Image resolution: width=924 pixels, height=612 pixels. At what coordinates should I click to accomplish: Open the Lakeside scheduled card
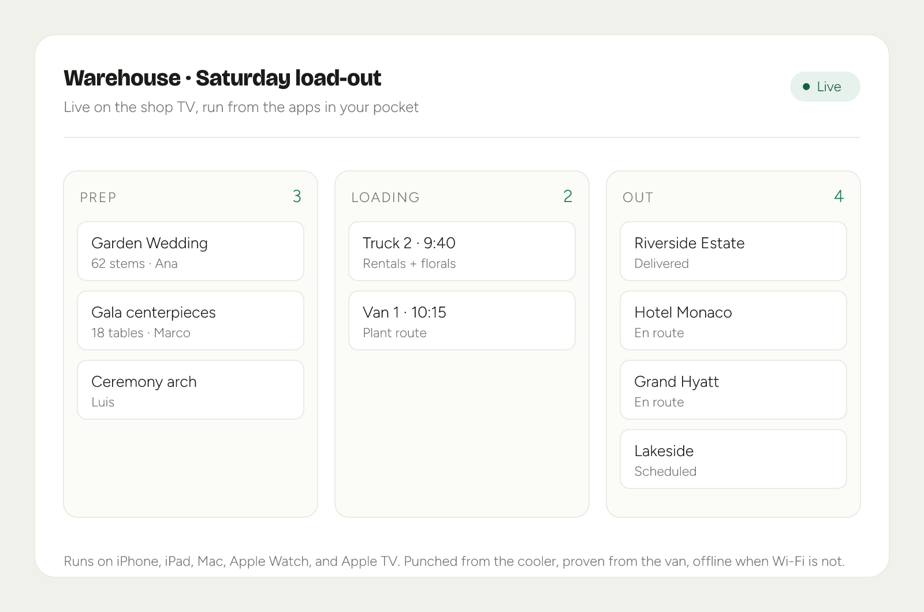[733, 459]
